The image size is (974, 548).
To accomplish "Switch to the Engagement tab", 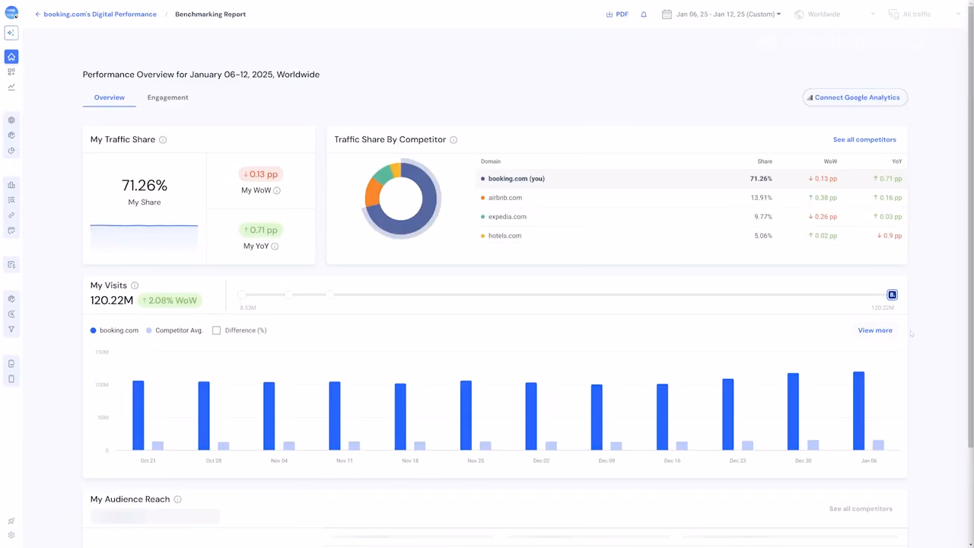I will 167,97.
